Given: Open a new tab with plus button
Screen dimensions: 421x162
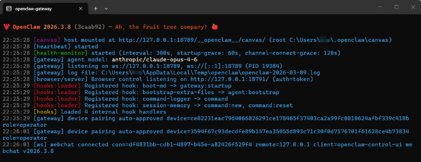Looking at the screenshot, I should click(96, 8).
